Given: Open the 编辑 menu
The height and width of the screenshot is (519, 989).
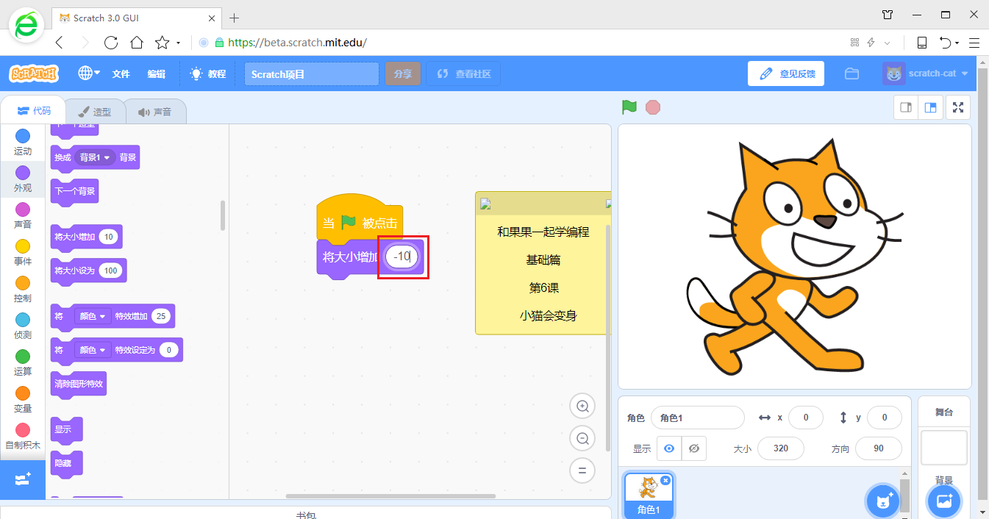Looking at the screenshot, I should click(156, 74).
